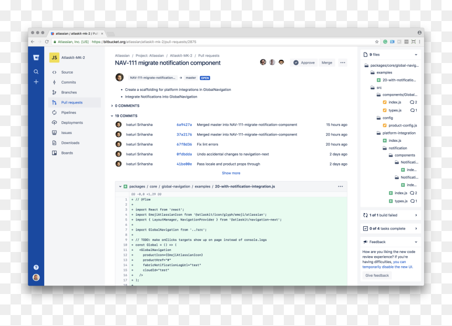Select the notification folder in tree
This screenshot has width=452, height=326.
pyautogui.click(x=395, y=148)
